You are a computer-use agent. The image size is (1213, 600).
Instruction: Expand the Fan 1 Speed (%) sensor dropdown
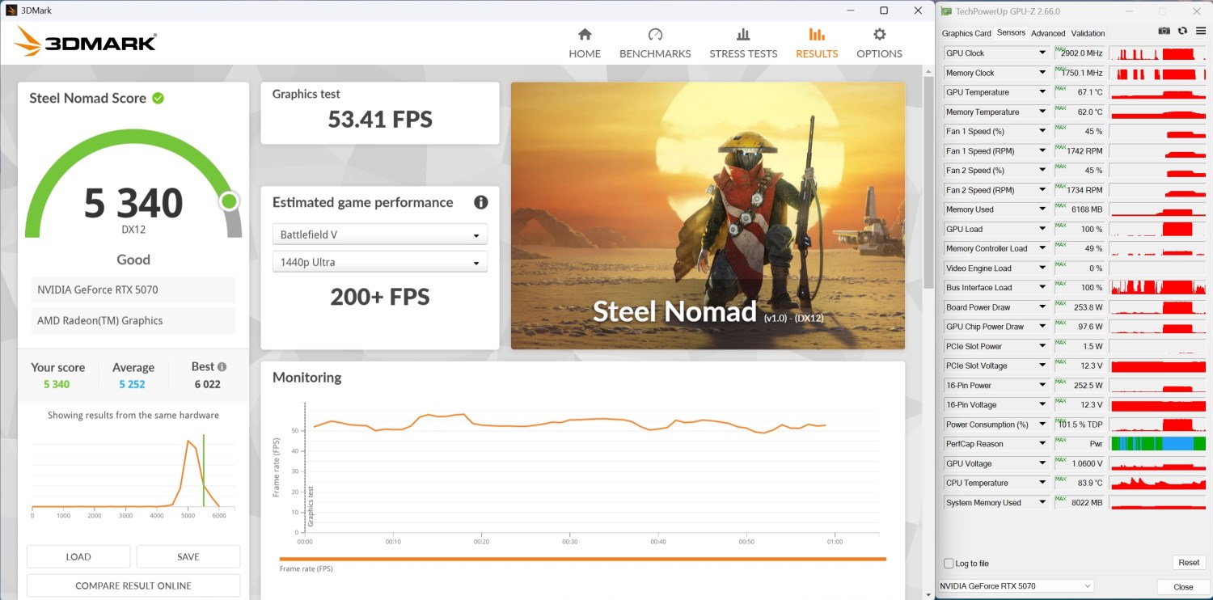click(1042, 131)
